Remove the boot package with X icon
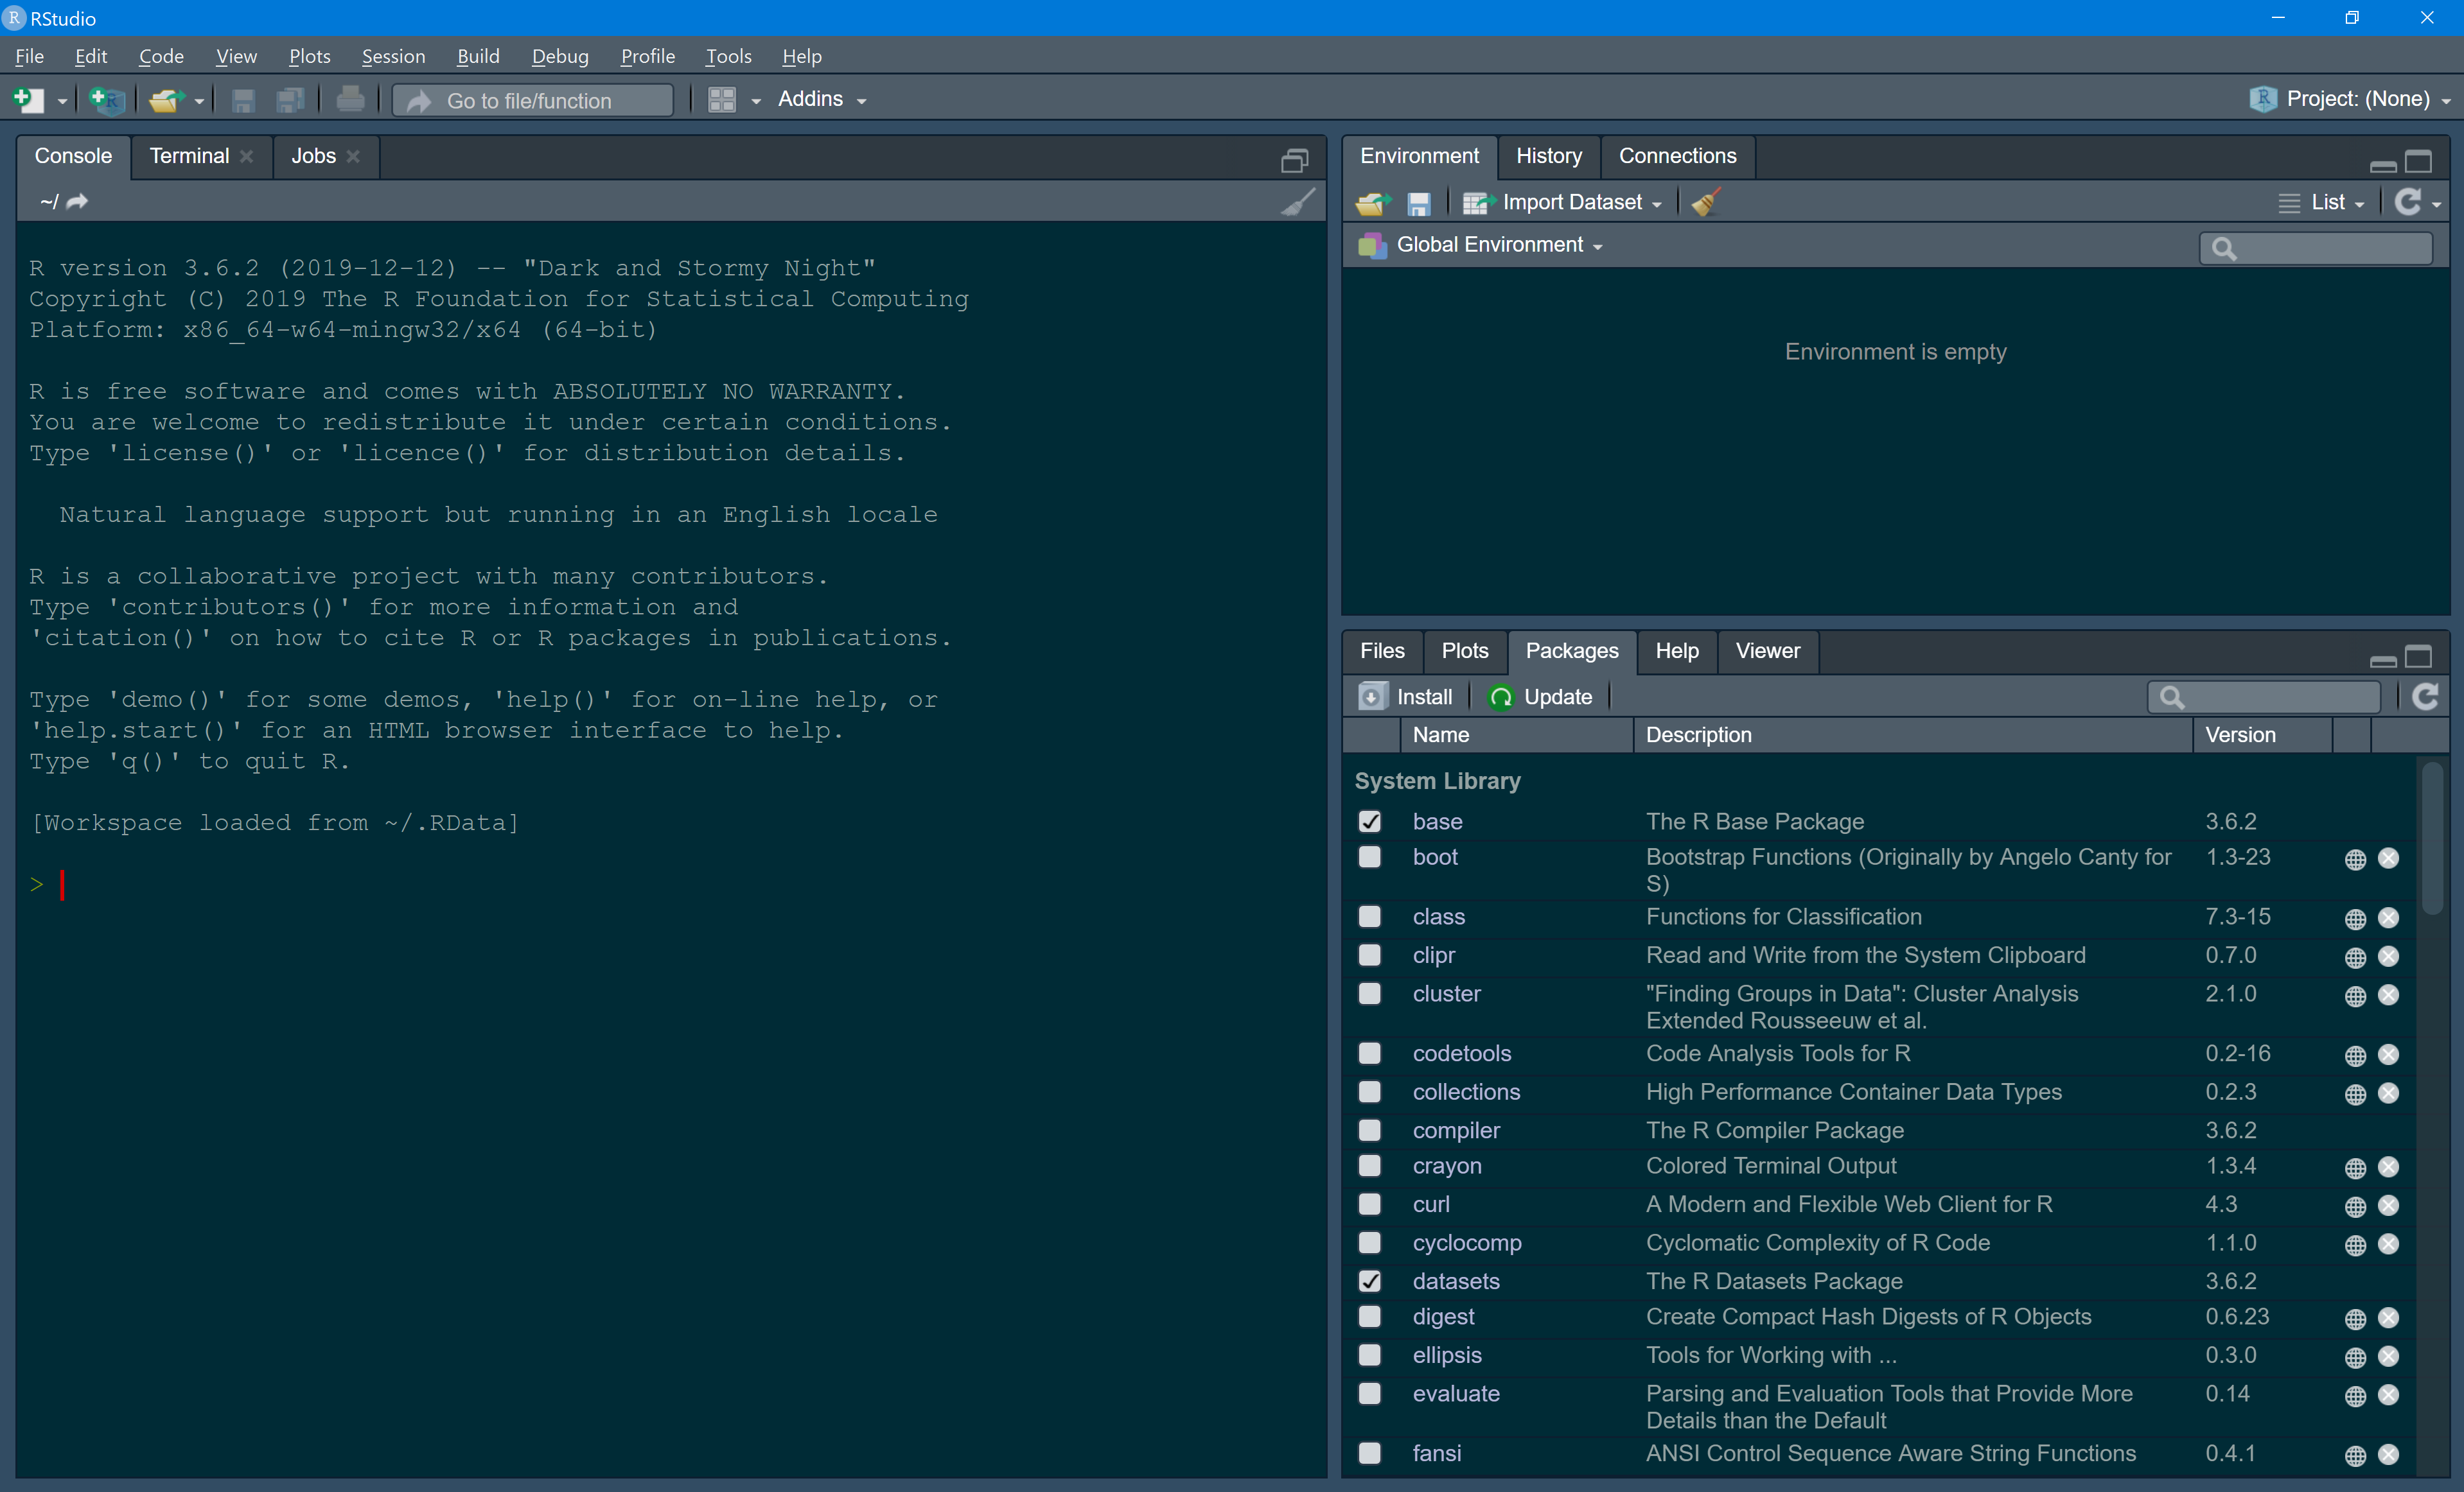 click(x=2388, y=858)
